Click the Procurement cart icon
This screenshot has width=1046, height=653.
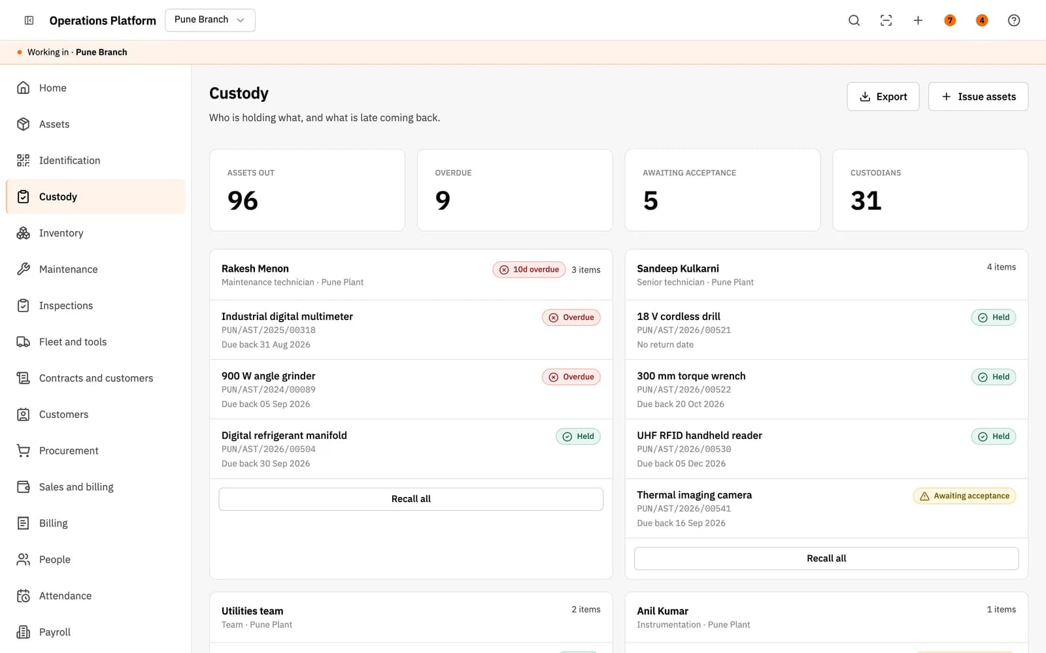coord(24,451)
